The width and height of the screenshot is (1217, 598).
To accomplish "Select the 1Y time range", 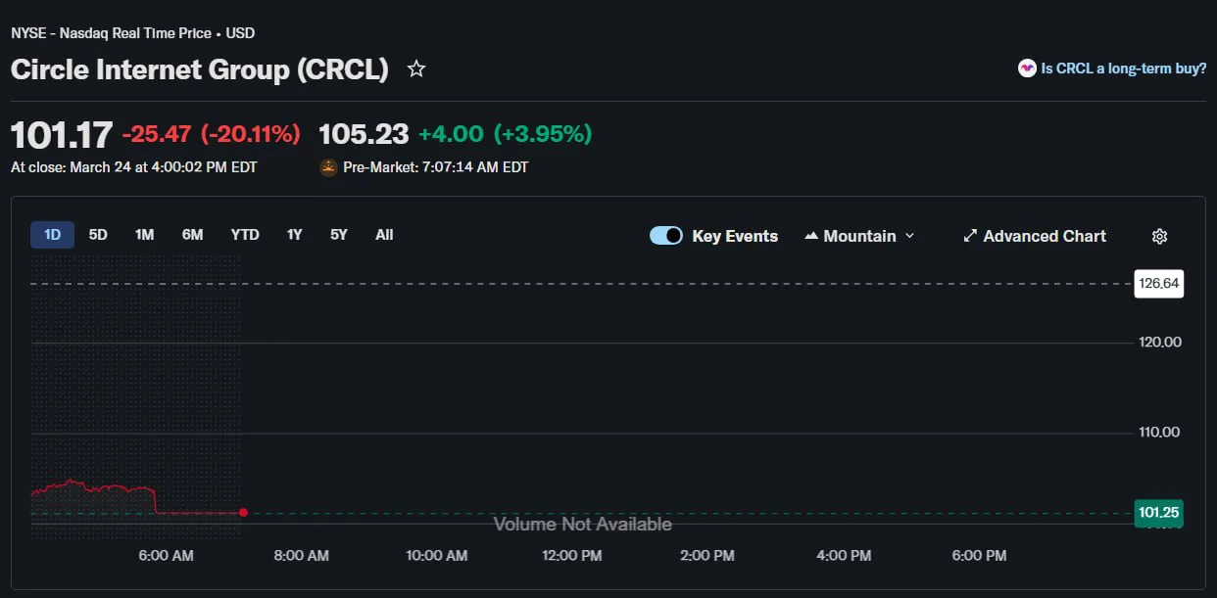I will pos(294,235).
